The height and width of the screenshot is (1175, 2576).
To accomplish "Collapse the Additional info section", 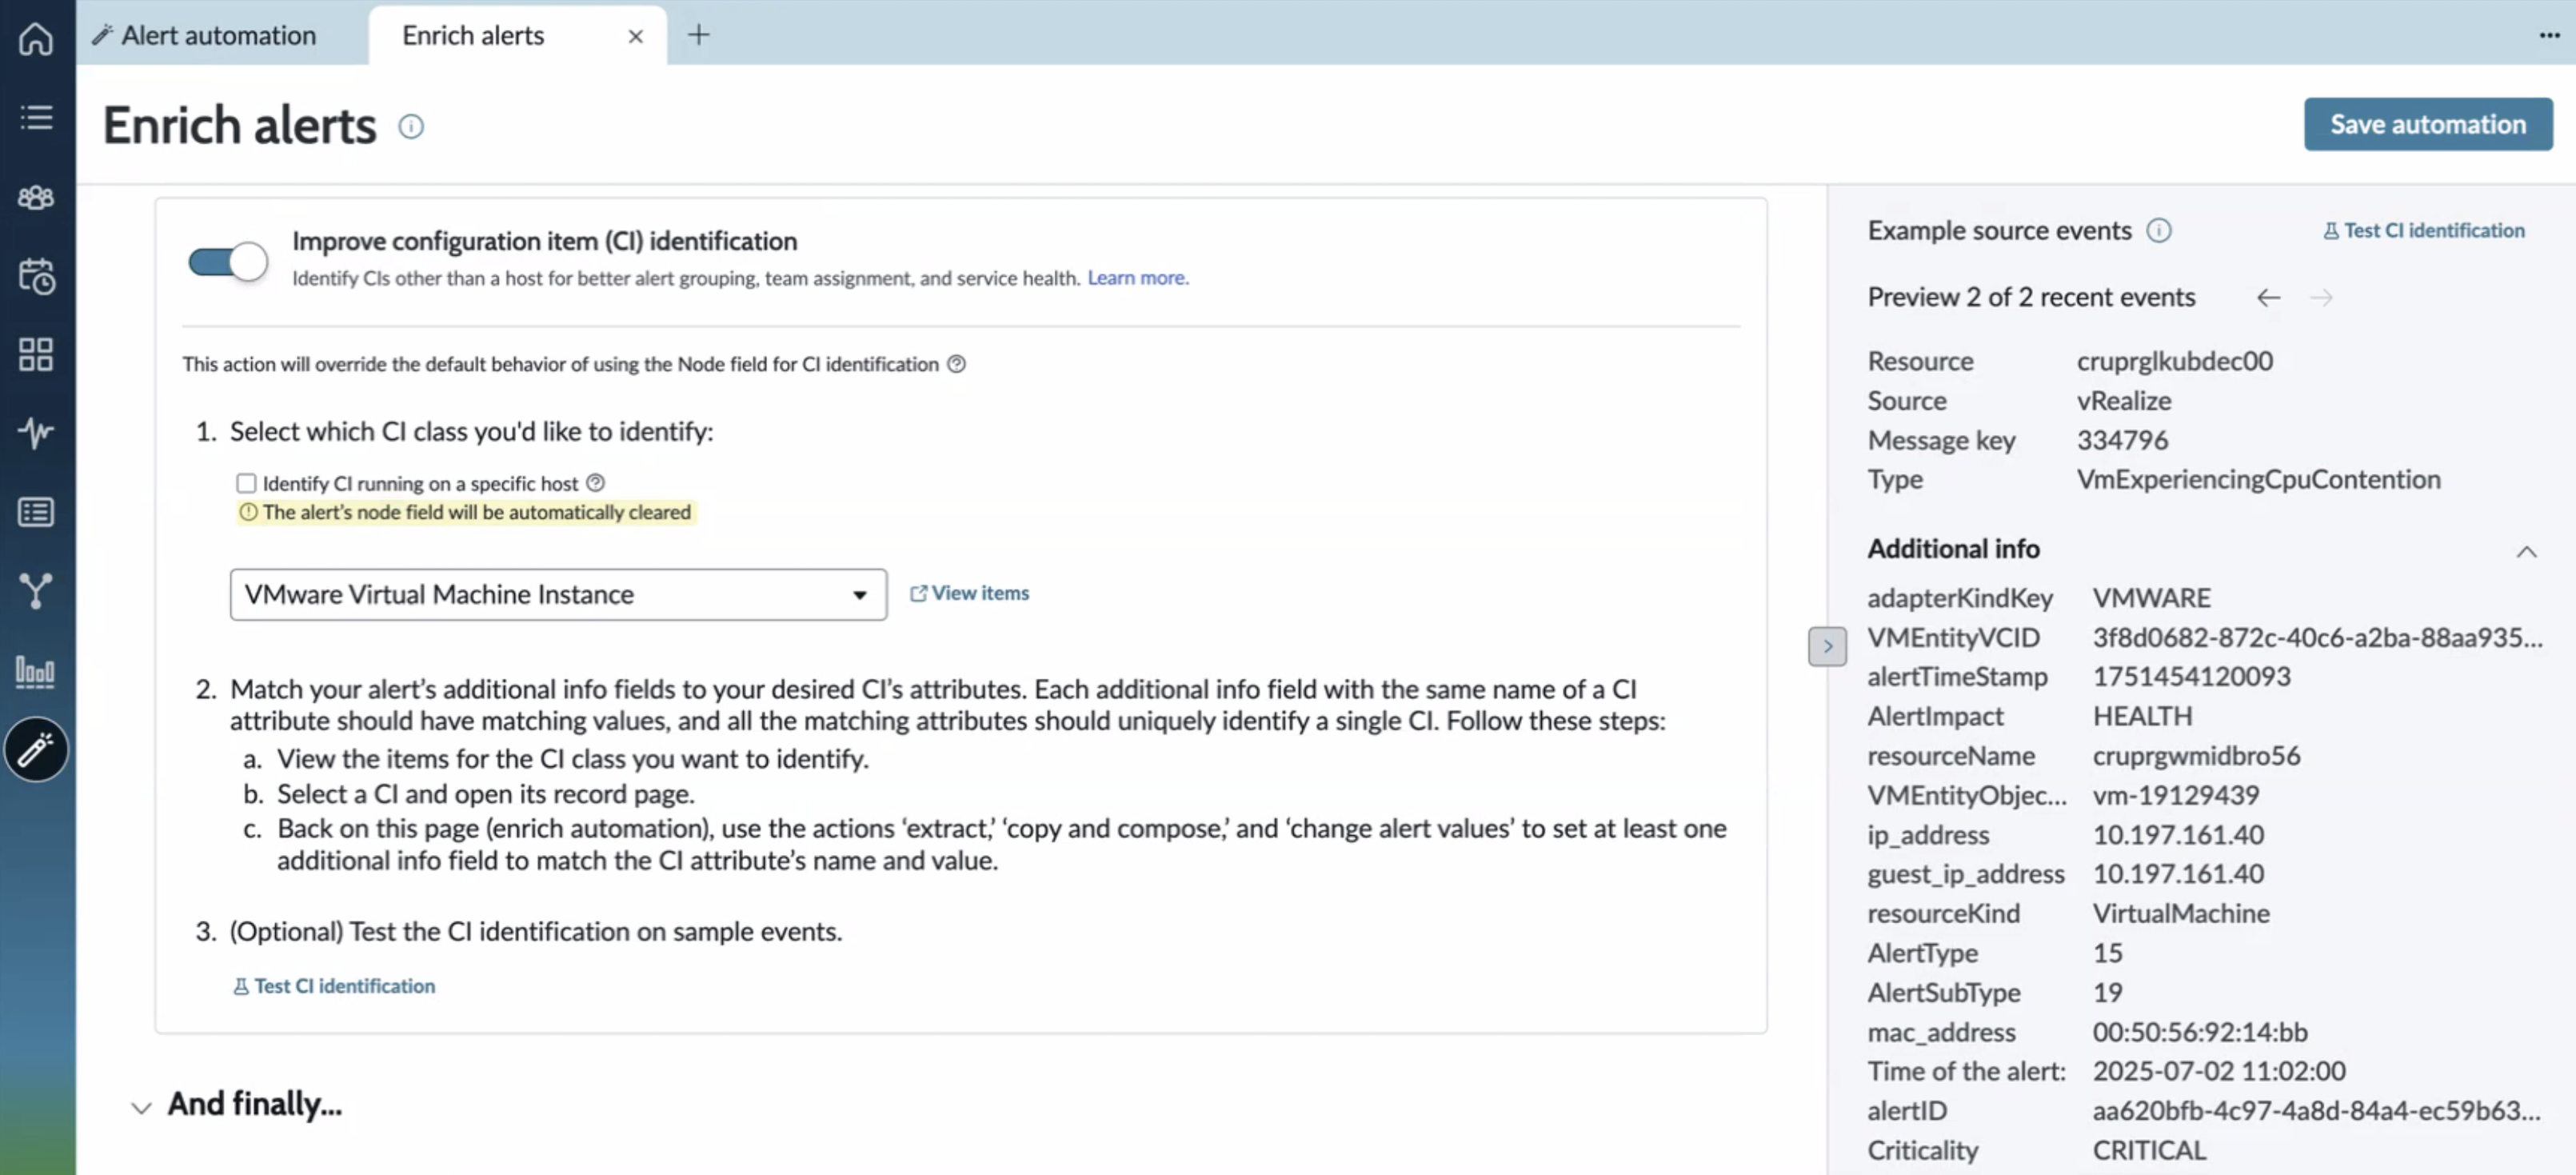I will (x=2526, y=551).
